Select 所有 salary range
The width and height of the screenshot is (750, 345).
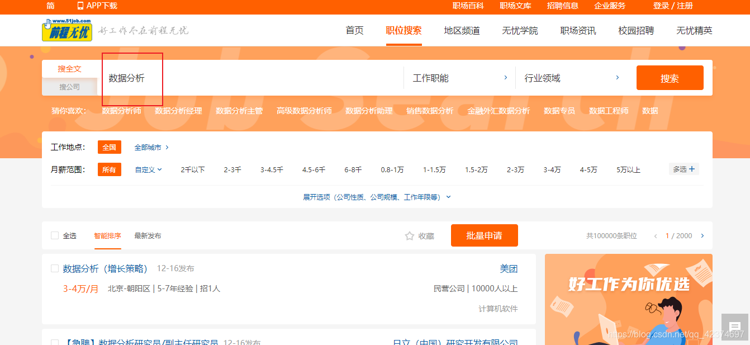109,169
